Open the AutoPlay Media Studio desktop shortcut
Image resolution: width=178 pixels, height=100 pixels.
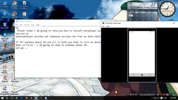pyautogui.click(x=5, y=91)
